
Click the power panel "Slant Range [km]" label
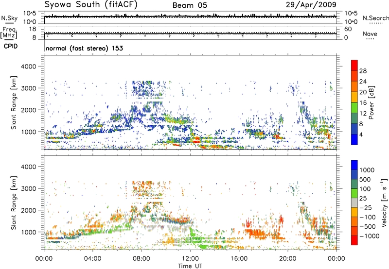point(14,102)
